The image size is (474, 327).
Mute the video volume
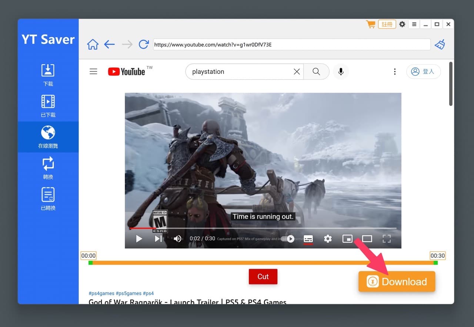[x=178, y=239]
